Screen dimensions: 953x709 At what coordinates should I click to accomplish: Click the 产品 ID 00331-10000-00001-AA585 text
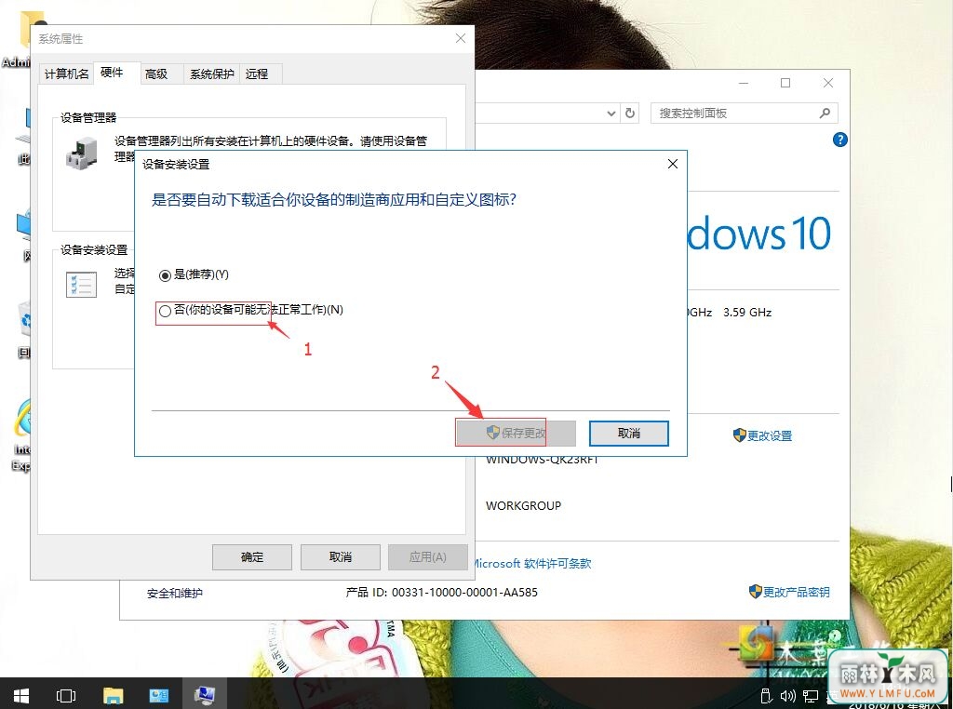click(x=442, y=593)
